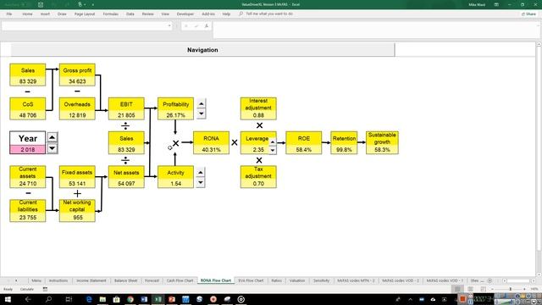Open Microsoft Edge from the taskbar
Screen dimensions: 542x305
(x=89, y=299)
